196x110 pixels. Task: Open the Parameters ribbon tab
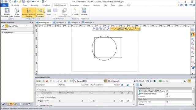(x=74, y=5)
